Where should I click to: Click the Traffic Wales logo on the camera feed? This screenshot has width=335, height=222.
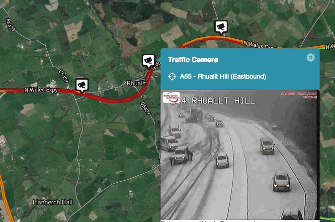coord(171,98)
